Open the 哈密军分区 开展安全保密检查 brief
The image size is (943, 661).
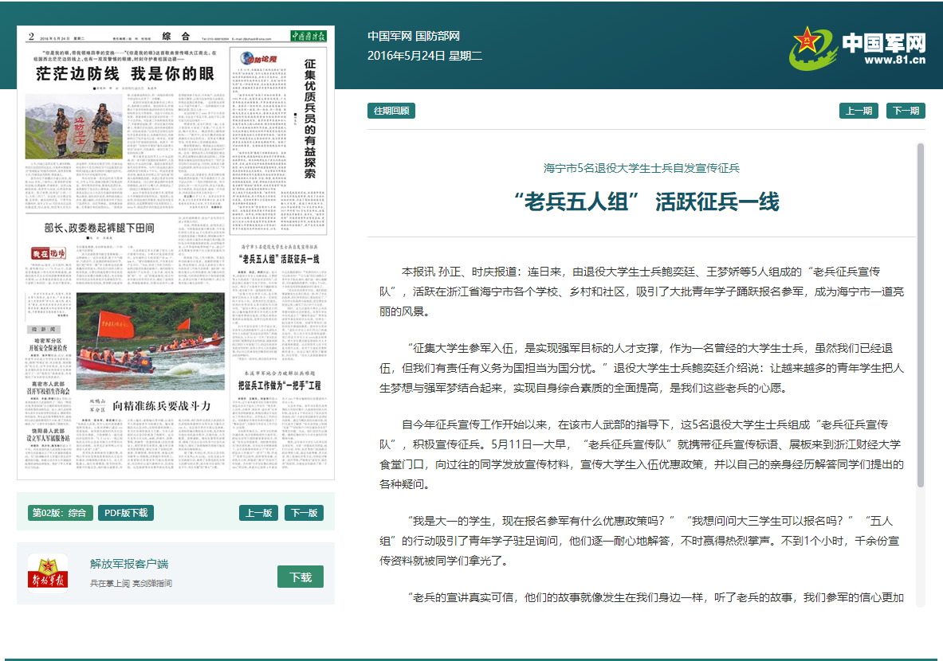(48, 344)
